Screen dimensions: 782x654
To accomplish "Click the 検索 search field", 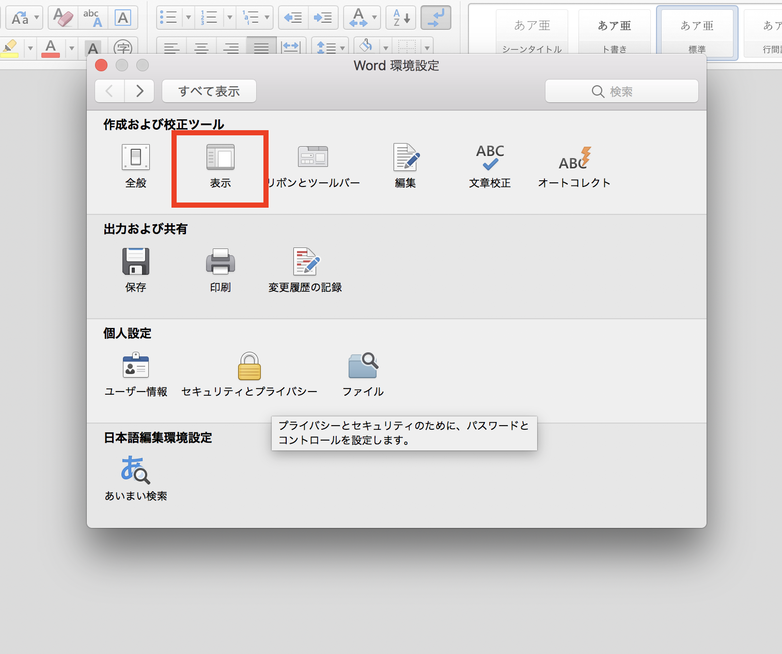I will 622,91.
